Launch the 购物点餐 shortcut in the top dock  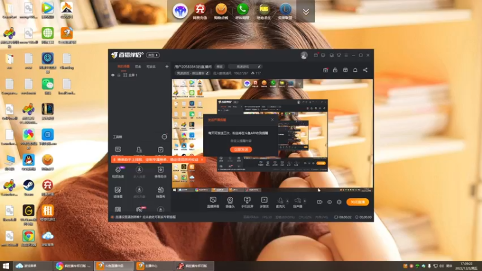(221, 11)
